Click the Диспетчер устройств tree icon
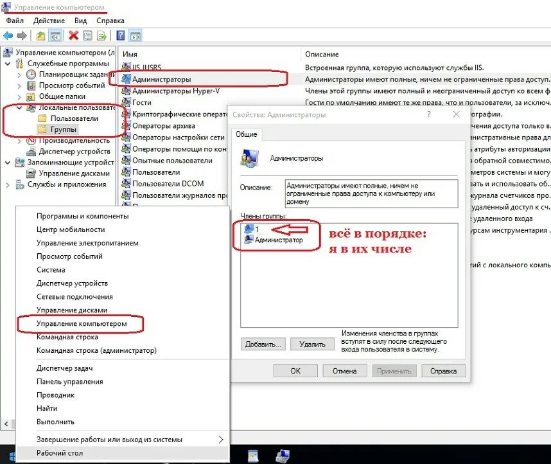 click(x=31, y=151)
